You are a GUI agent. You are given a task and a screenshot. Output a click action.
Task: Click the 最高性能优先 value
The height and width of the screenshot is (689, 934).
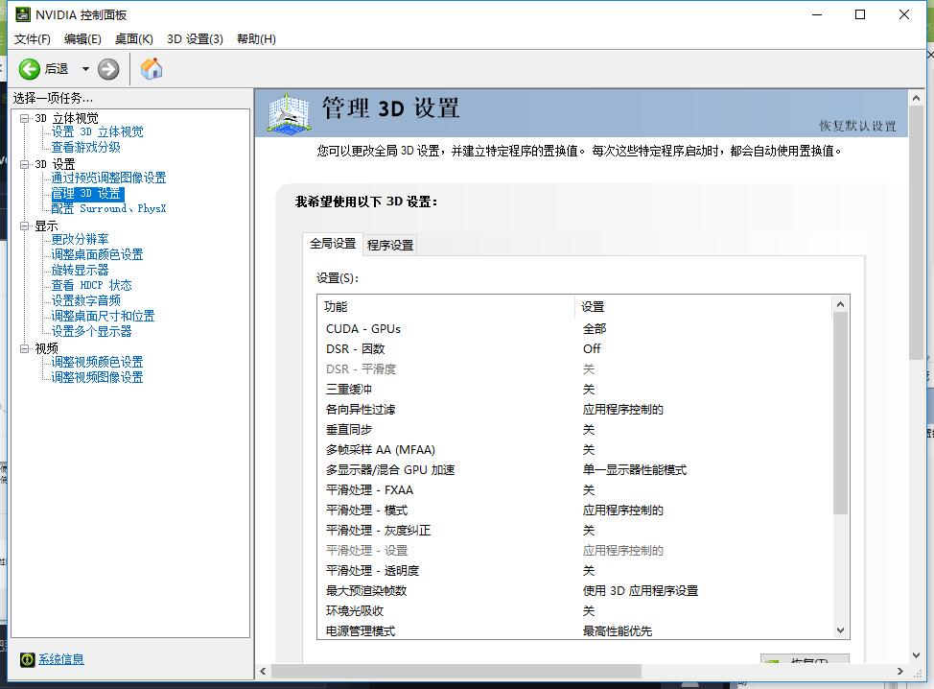618,631
